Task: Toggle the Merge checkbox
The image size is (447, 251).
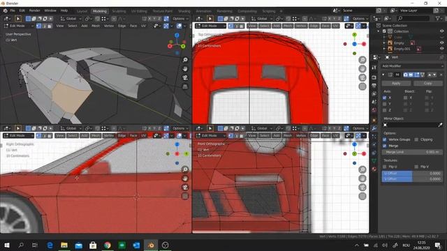Action: 385,146
